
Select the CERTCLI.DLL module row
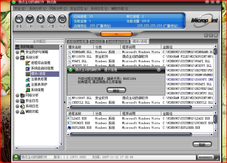[140, 102]
